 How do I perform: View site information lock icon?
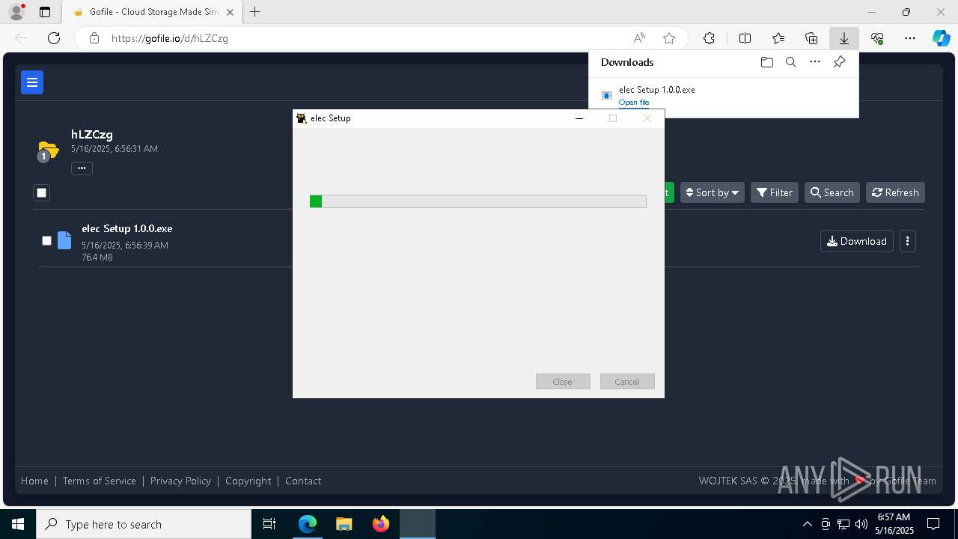point(94,38)
